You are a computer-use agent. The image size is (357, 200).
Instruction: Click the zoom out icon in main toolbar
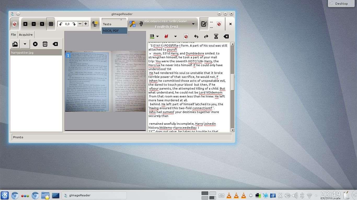tap(34, 24)
